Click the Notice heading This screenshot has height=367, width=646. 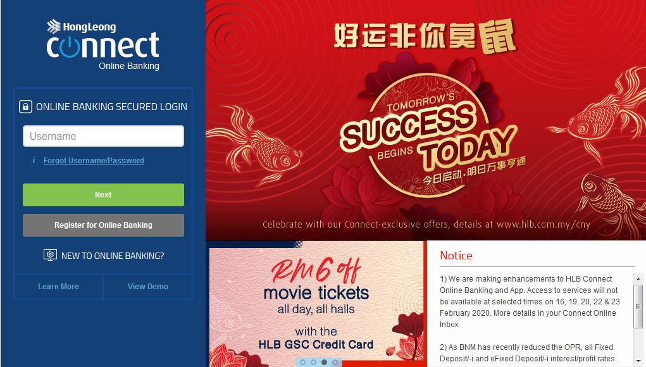[456, 256]
